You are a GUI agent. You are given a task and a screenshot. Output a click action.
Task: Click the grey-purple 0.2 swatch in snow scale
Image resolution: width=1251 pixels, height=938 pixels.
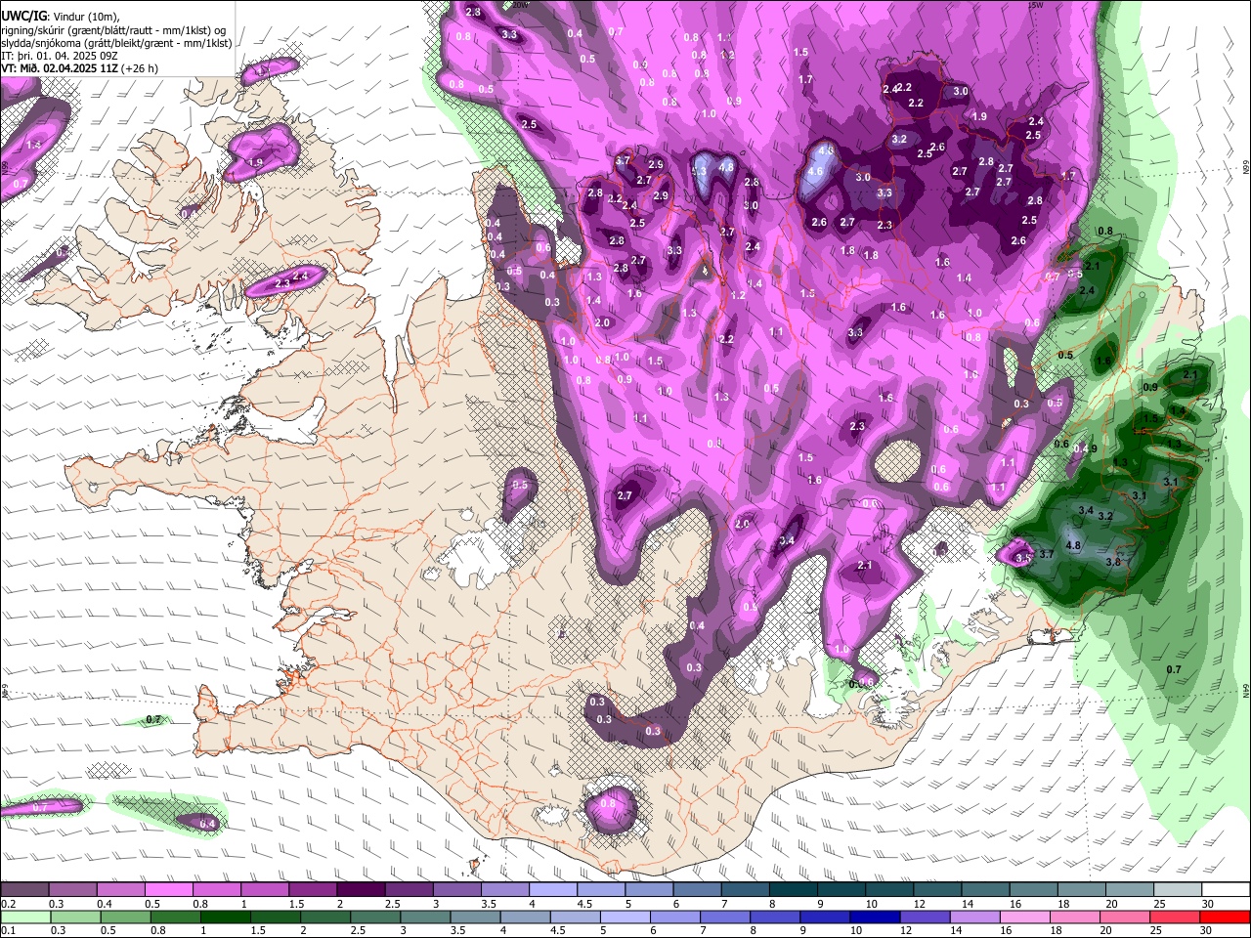point(24,890)
